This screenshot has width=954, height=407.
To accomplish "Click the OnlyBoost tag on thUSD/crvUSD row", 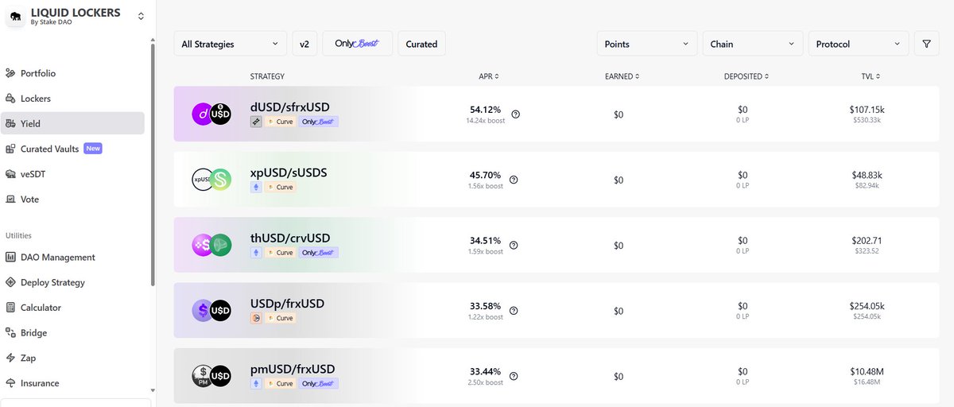I will (319, 253).
